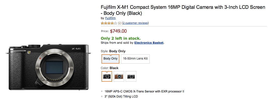Select the black camera color thumbnail

coord(107,76)
